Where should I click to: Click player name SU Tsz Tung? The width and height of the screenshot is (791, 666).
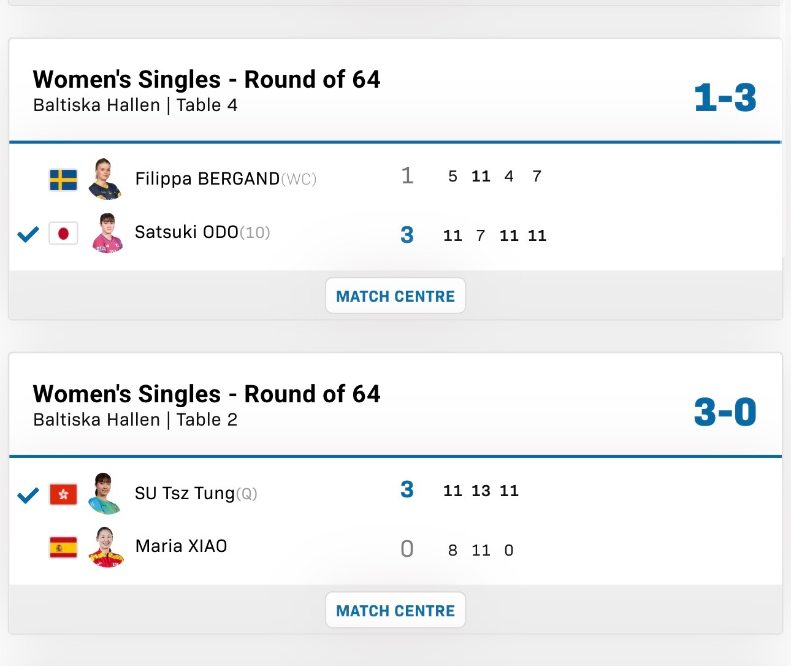tap(185, 494)
